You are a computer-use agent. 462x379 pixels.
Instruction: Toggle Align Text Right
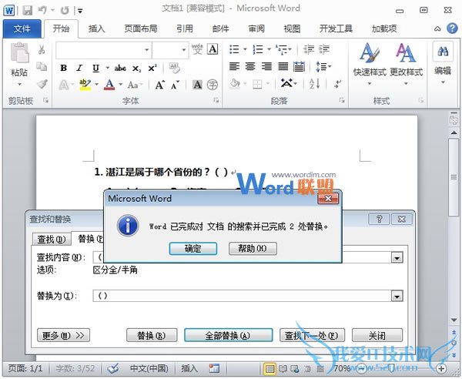pyautogui.click(x=266, y=66)
